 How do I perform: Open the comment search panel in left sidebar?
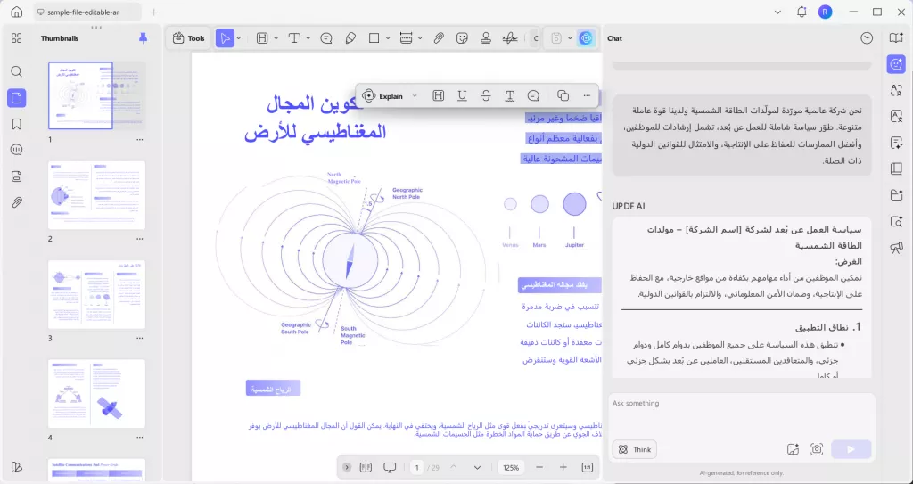16,150
